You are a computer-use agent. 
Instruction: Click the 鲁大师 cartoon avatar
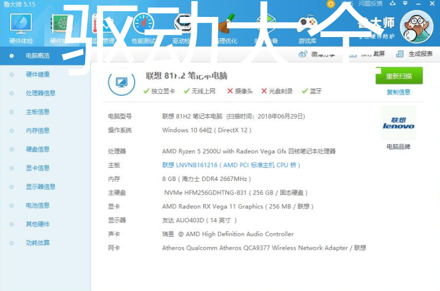pyautogui.click(x=417, y=26)
